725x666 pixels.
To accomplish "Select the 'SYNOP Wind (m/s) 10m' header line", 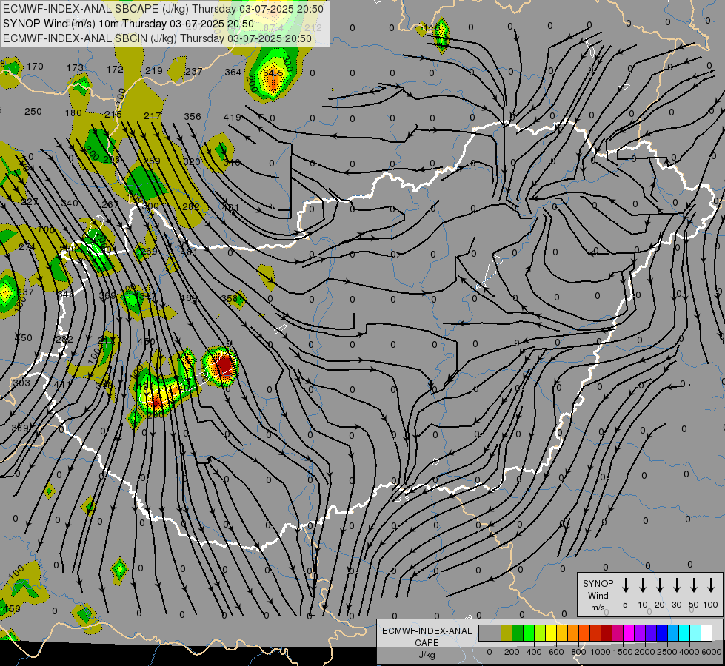I will [128, 24].
